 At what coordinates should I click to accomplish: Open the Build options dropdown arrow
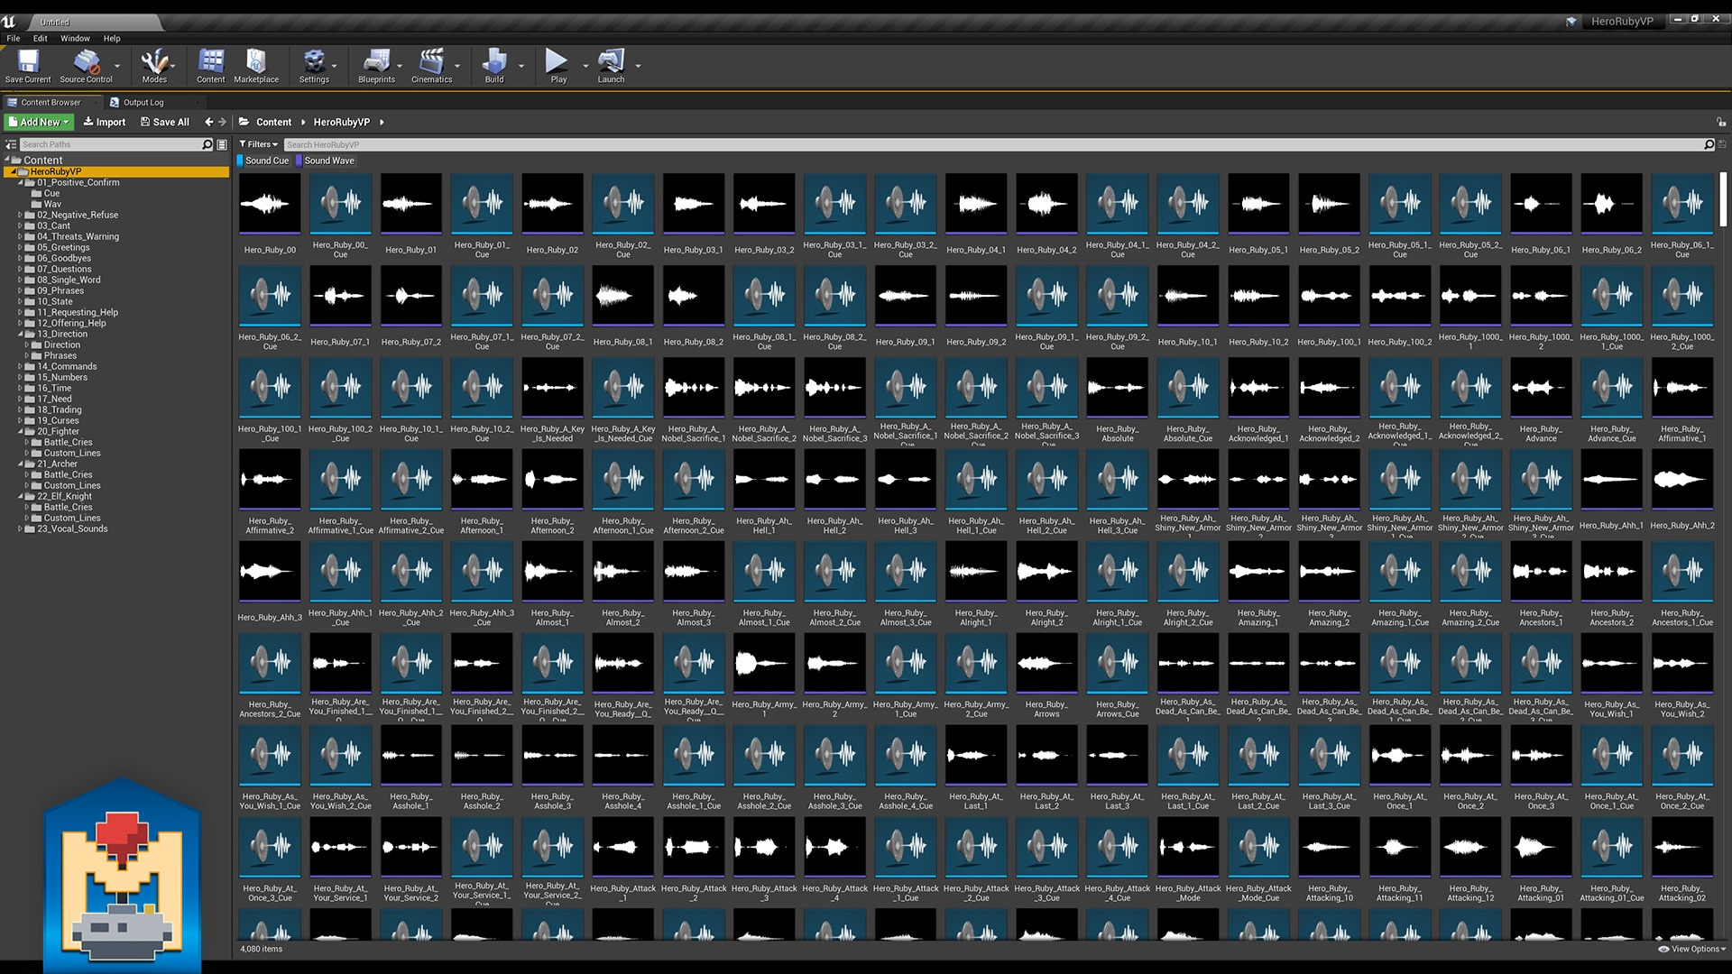(521, 65)
